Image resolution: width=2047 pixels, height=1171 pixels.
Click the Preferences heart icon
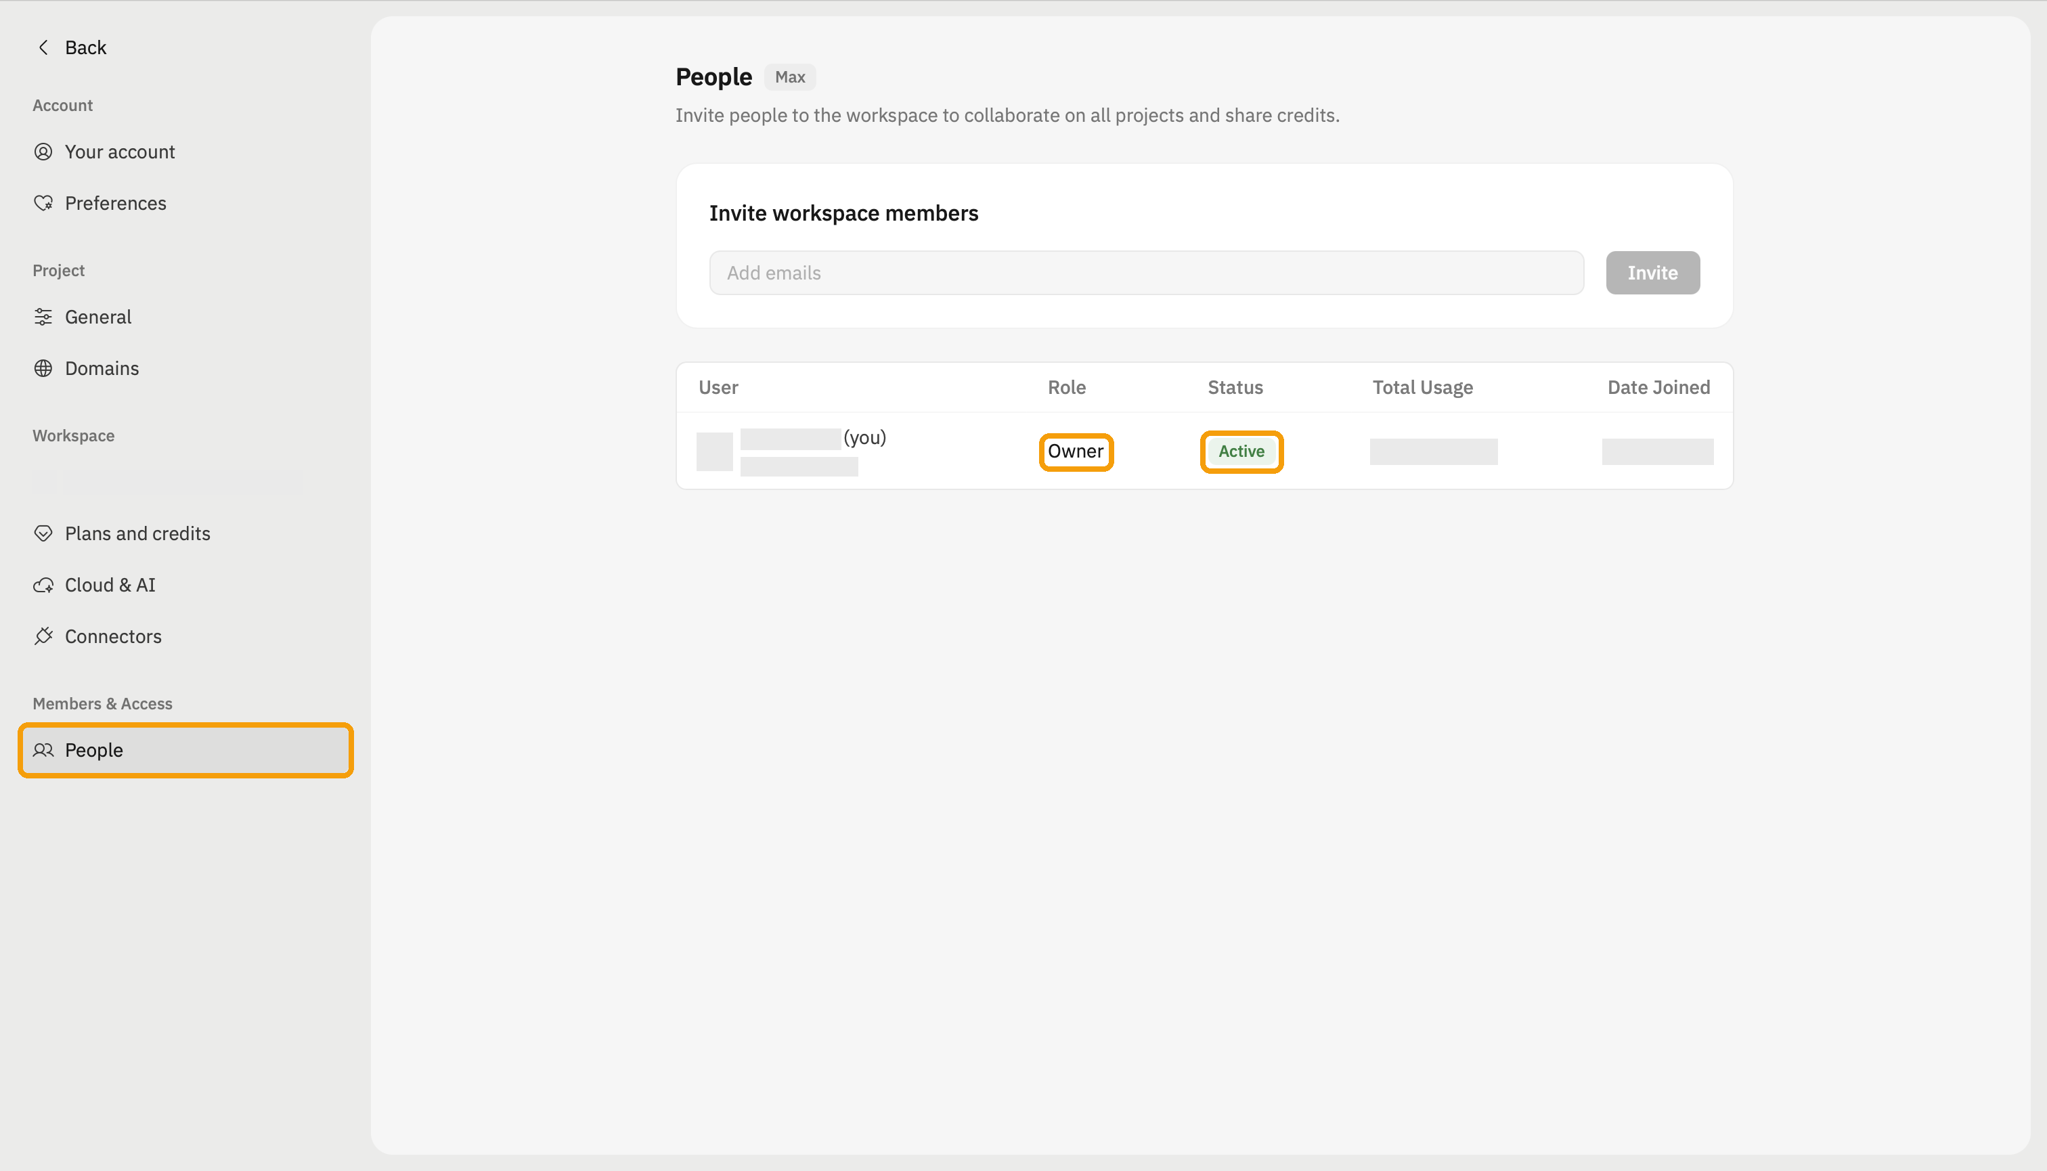coord(43,204)
